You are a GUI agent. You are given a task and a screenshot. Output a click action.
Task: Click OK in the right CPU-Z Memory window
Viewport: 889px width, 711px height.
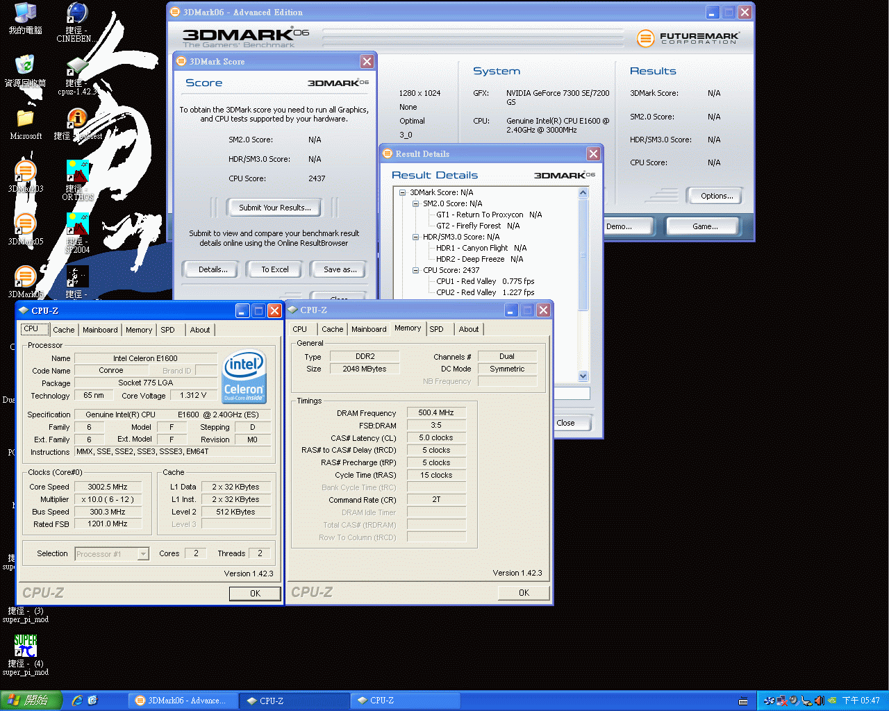pyautogui.click(x=524, y=593)
